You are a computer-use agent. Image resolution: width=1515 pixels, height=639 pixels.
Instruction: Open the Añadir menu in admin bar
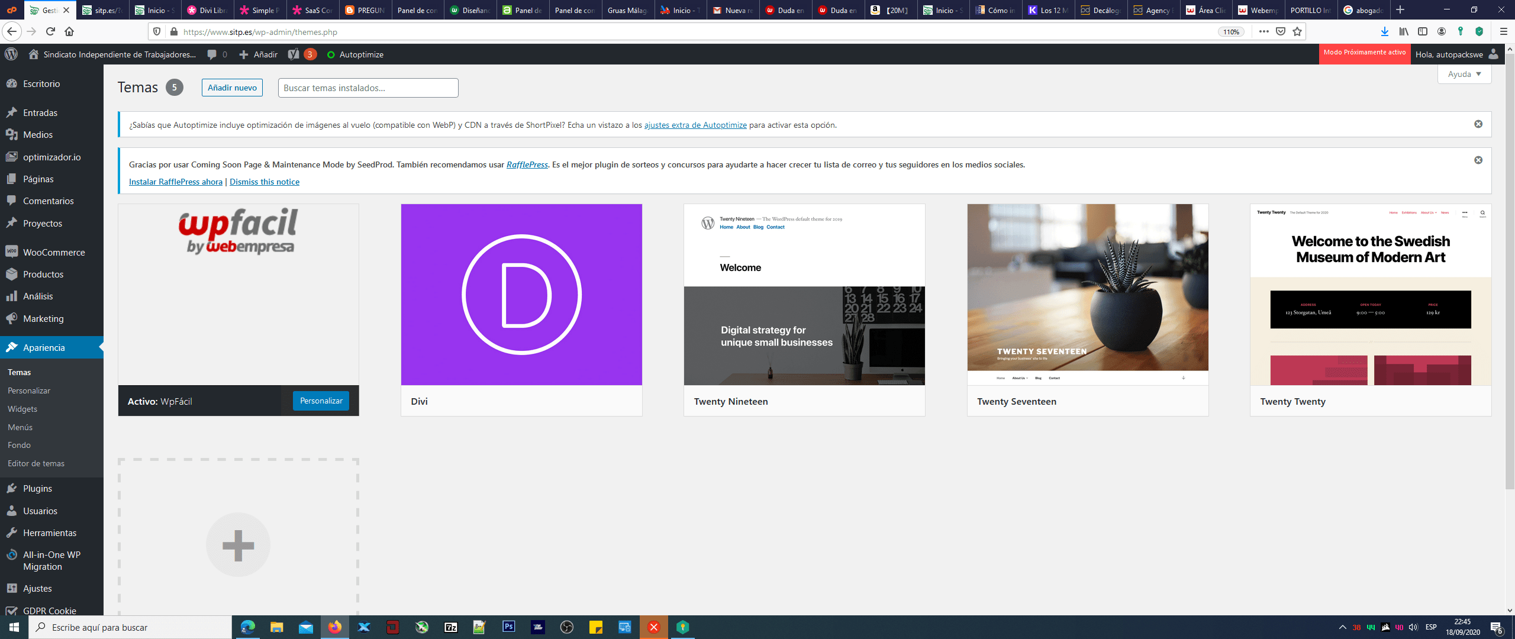pyautogui.click(x=259, y=54)
